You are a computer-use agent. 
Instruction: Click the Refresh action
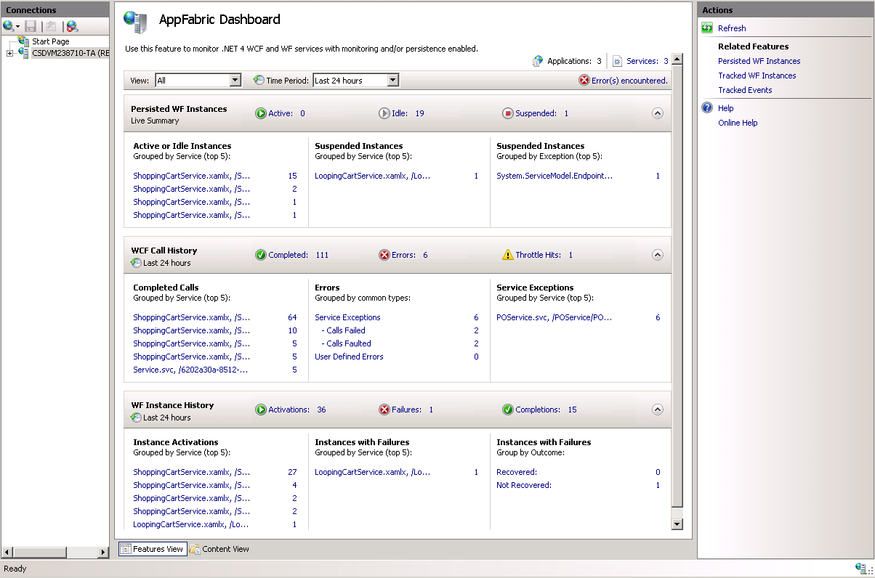coord(732,28)
